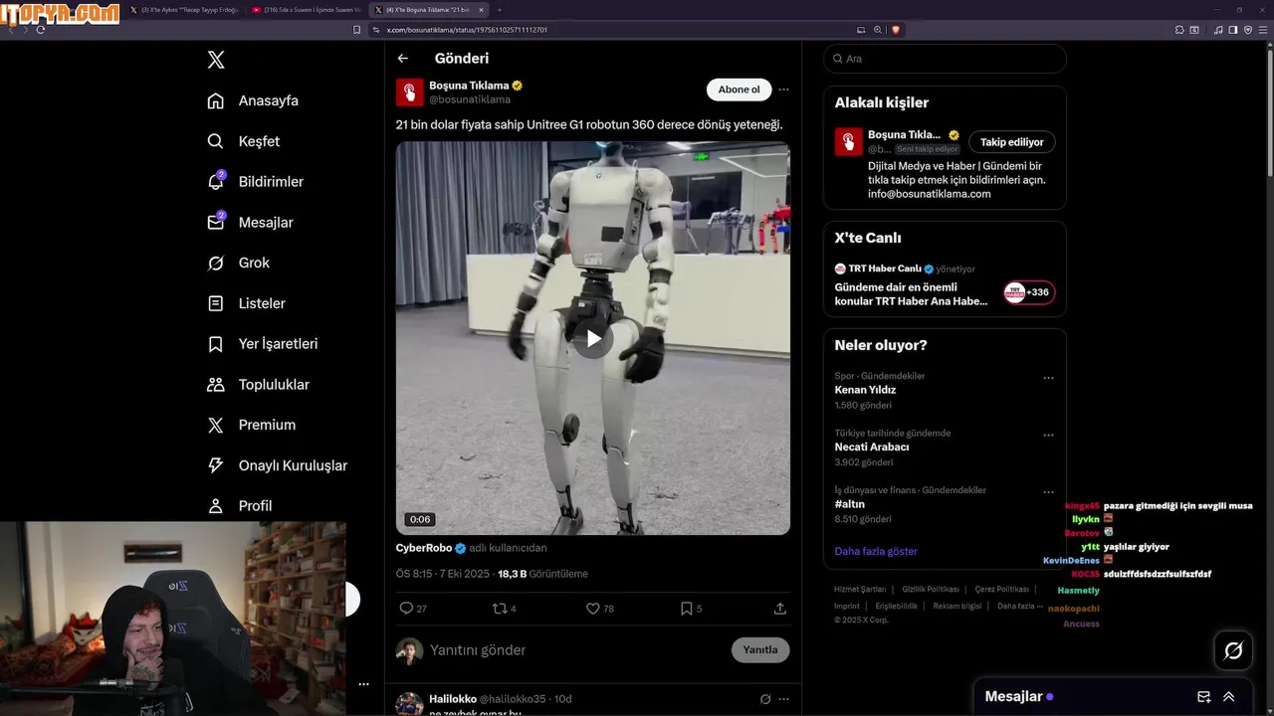Open more options on Halilokko reply
1274x716 pixels.
784,699
